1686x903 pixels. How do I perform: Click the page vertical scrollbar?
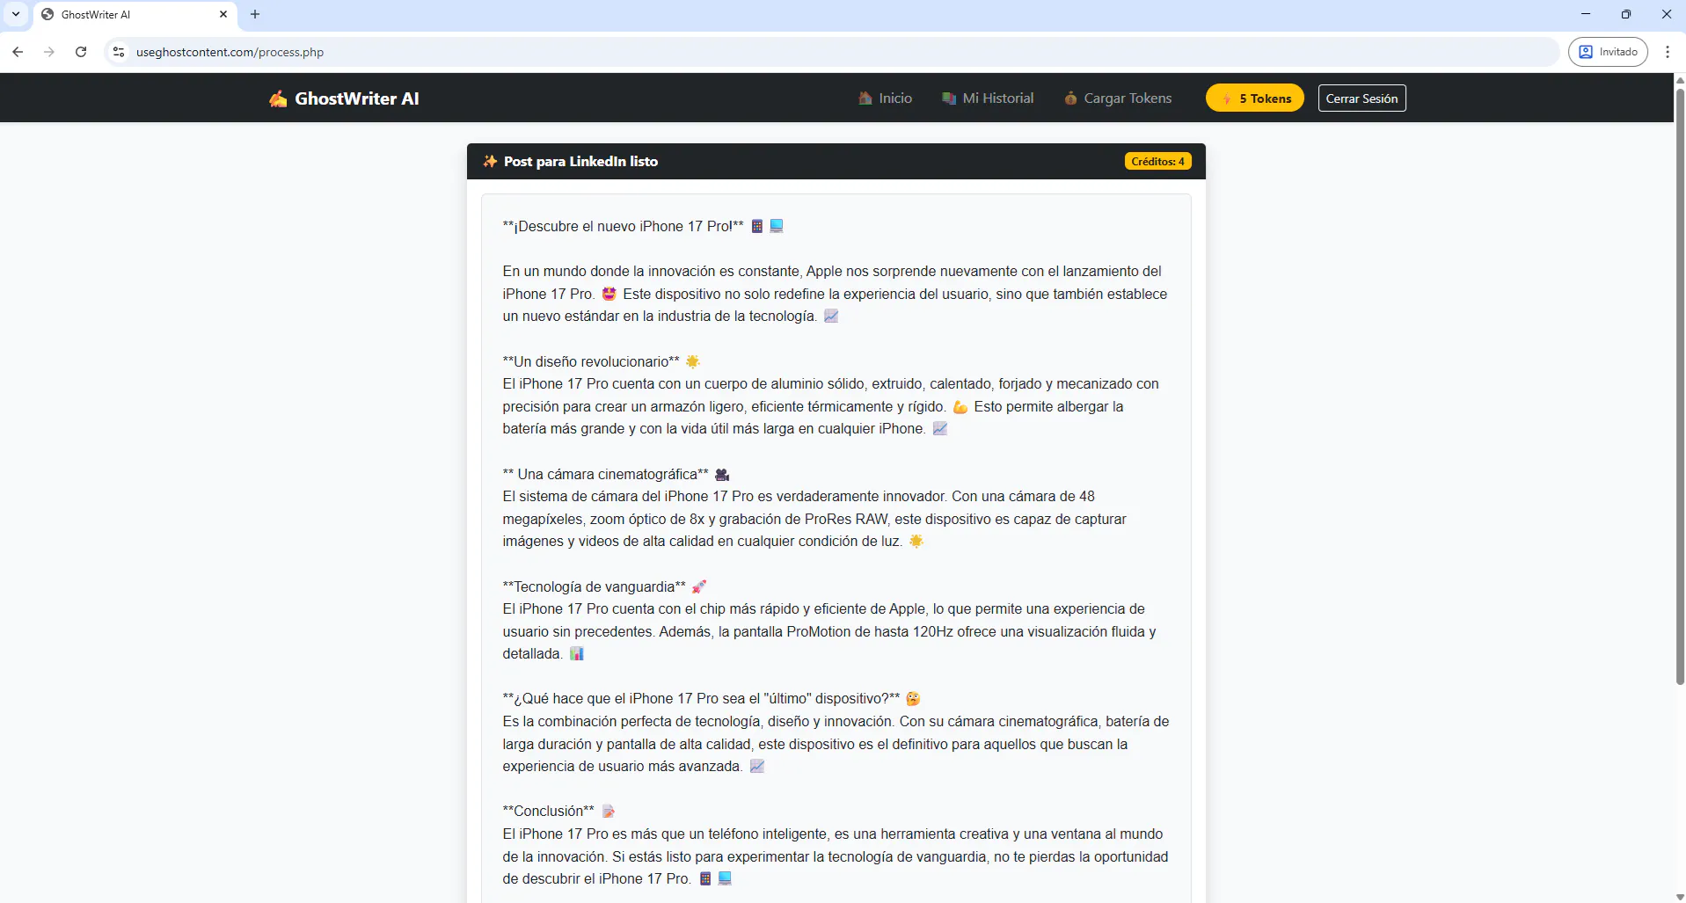pyautogui.click(x=1680, y=385)
